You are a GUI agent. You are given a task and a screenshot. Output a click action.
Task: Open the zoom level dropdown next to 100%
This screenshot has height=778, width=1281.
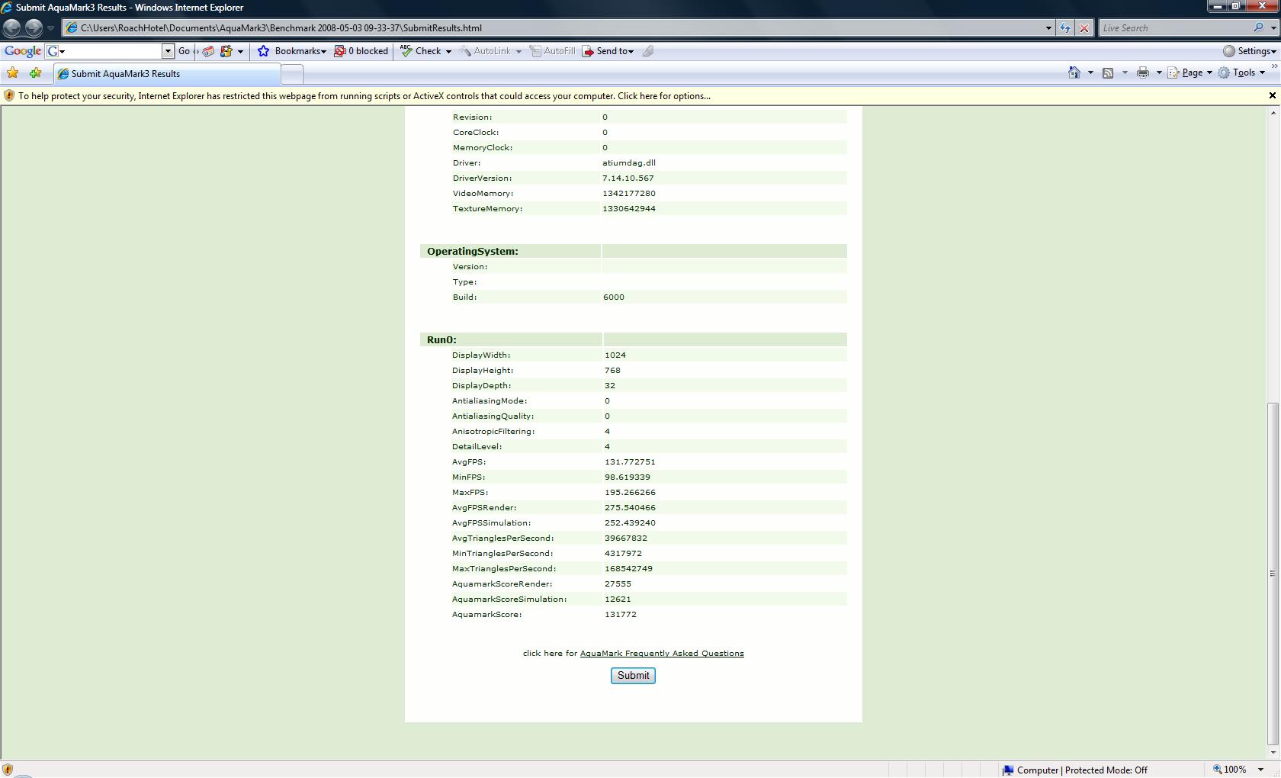pyautogui.click(x=1260, y=770)
